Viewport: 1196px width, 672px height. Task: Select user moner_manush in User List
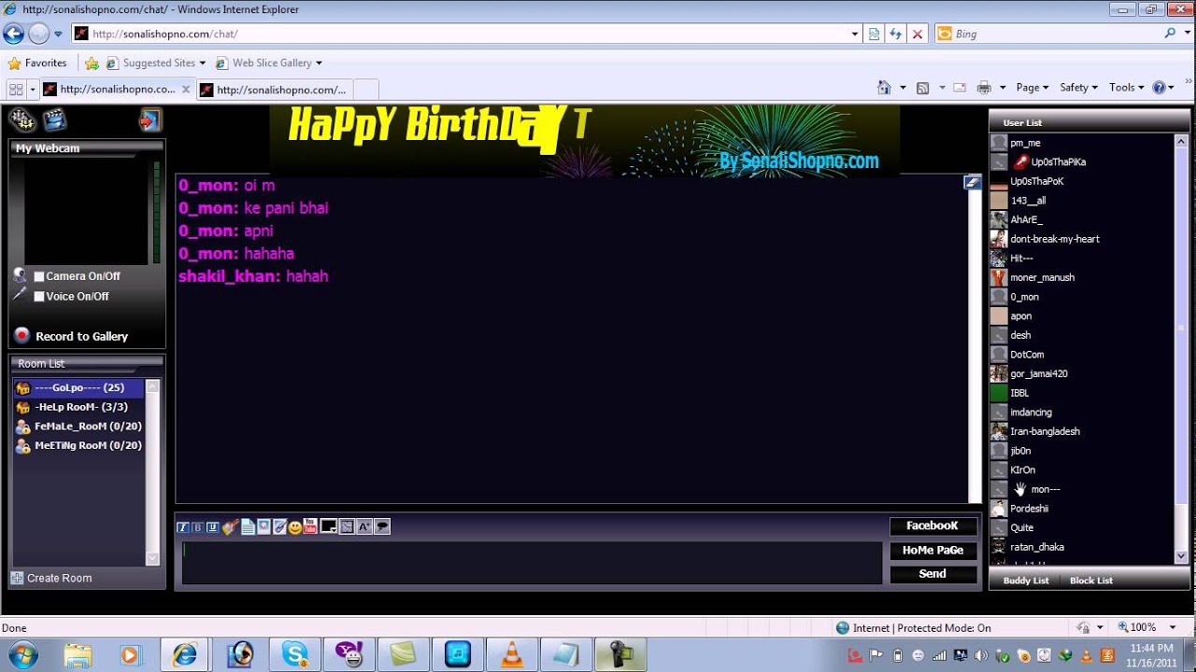(1042, 277)
